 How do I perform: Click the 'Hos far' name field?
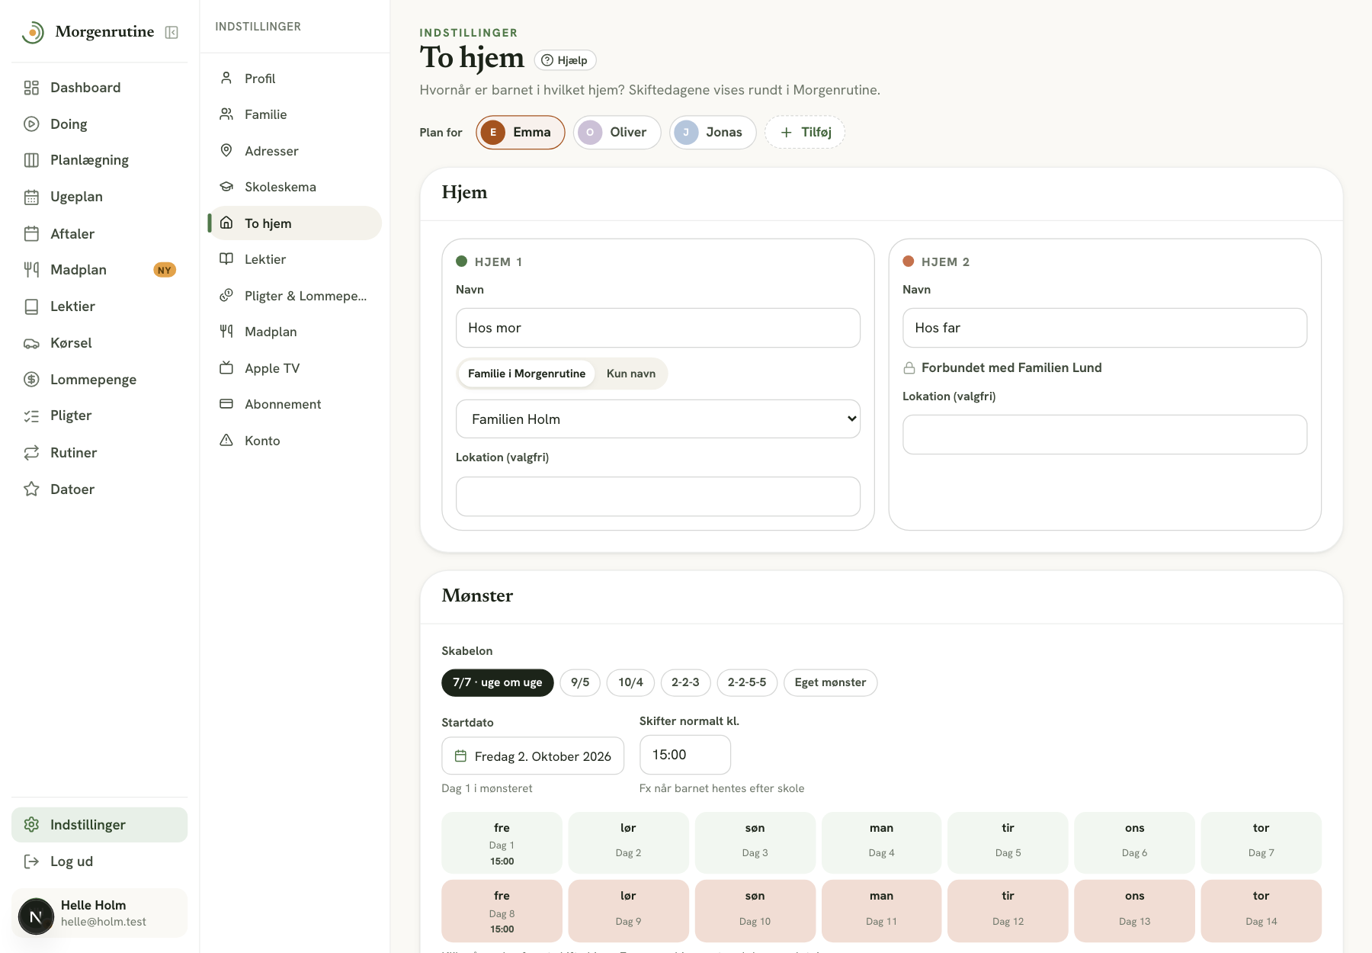click(1104, 328)
